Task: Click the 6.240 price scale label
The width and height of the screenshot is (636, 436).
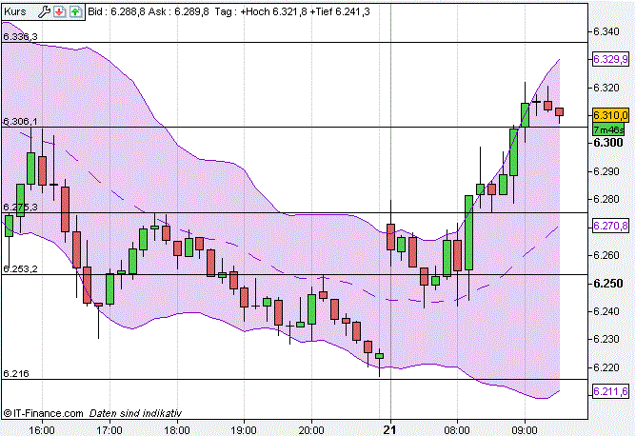Action: (x=606, y=311)
